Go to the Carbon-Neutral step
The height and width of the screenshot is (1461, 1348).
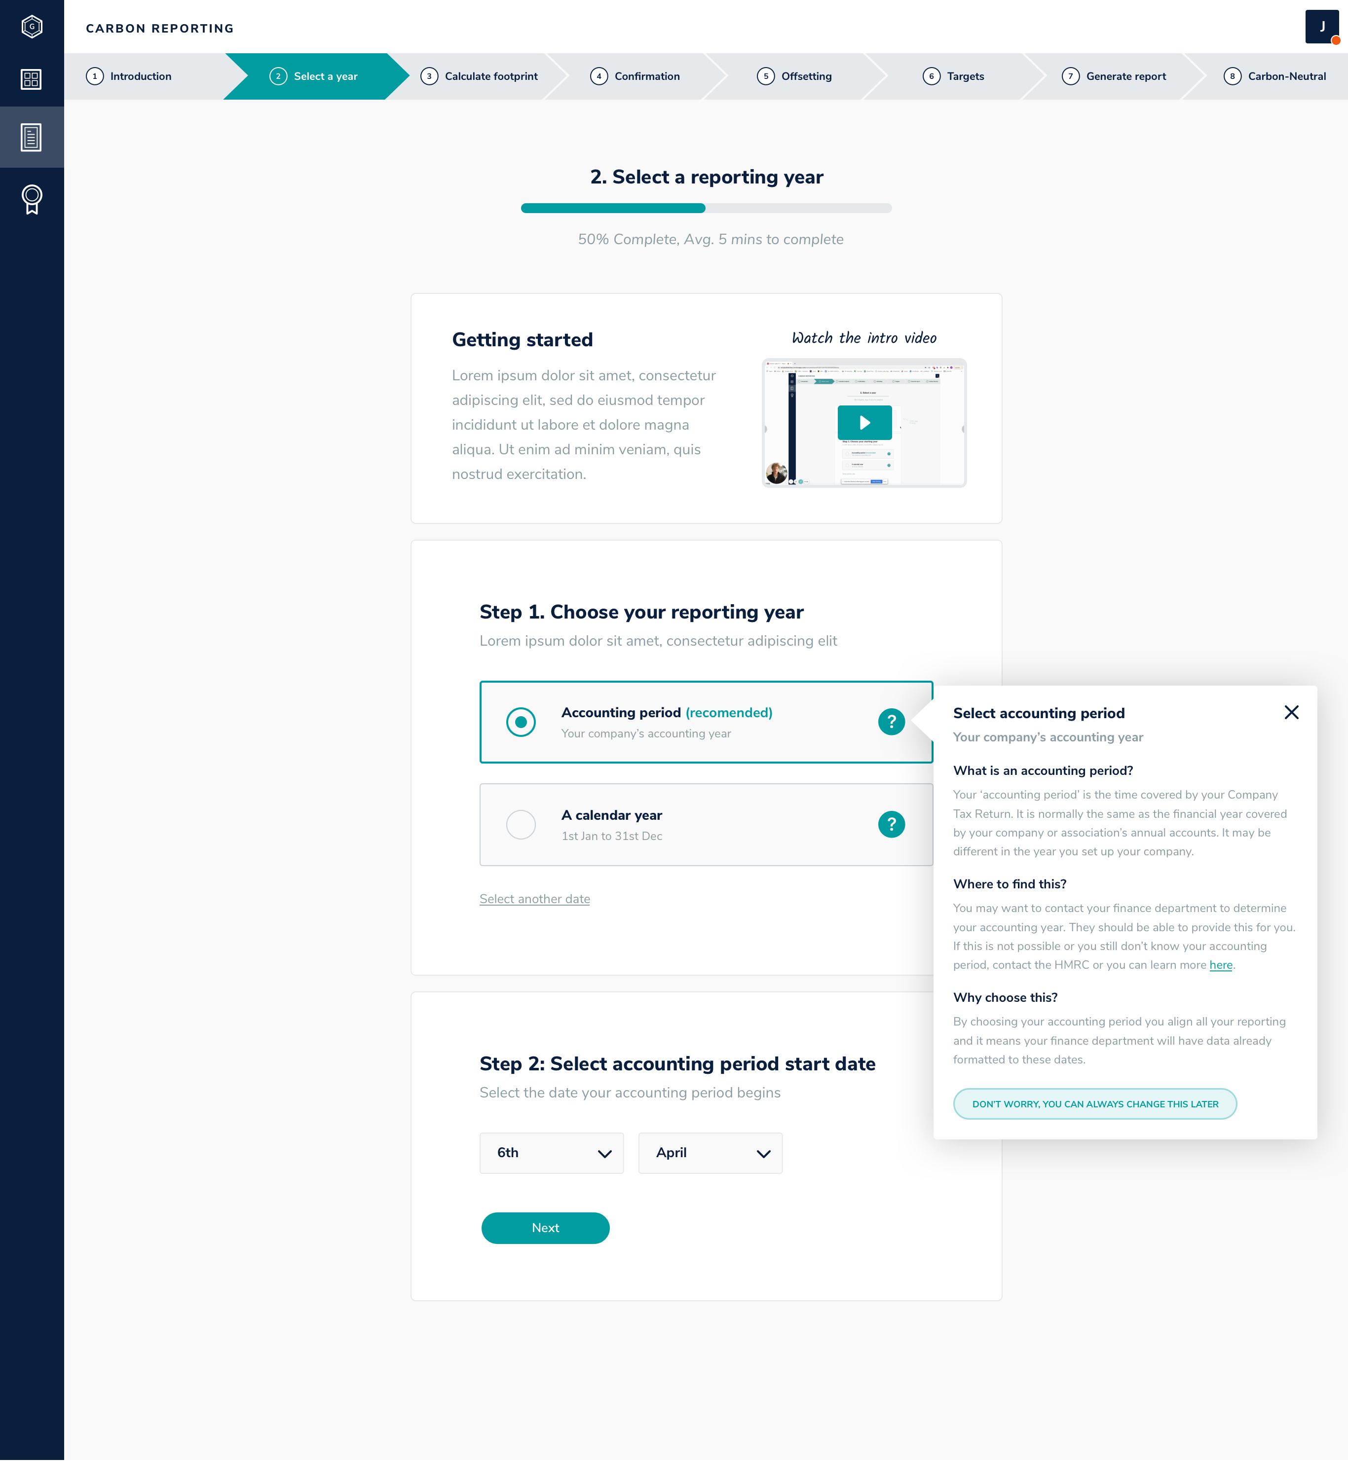[1275, 76]
